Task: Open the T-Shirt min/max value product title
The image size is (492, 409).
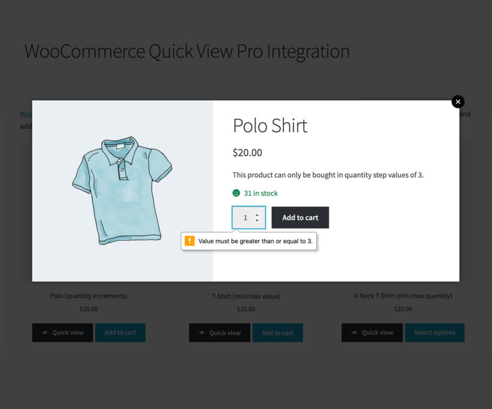Action: pos(246,295)
